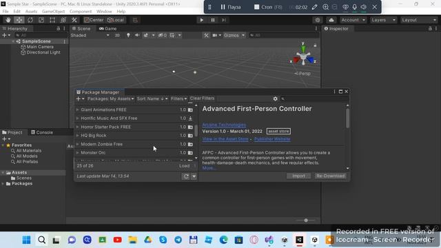Open the custom editor tools icon

click(74, 20)
